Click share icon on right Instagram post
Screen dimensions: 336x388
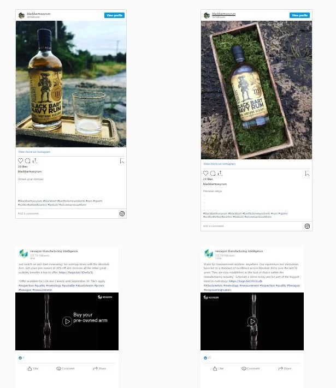[x=220, y=173]
